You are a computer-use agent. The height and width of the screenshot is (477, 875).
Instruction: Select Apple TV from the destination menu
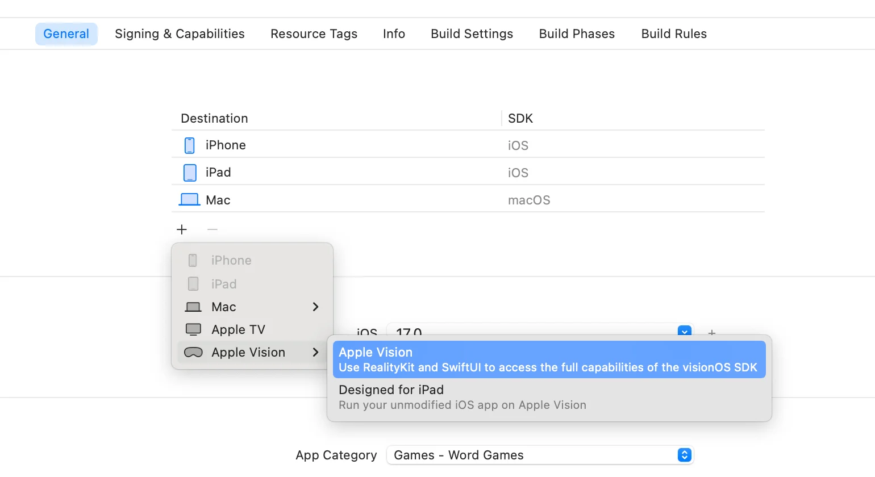pyautogui.click(x=239, y=329)
